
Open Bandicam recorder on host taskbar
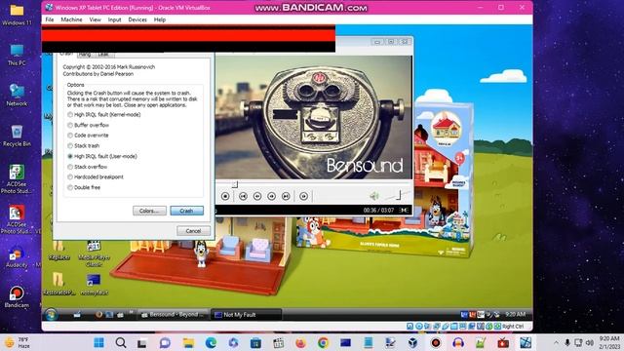coord(436,342)
